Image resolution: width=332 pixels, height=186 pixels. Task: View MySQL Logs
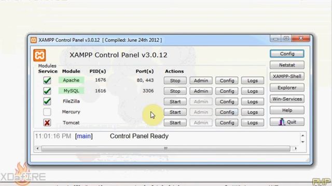point(253,91)
